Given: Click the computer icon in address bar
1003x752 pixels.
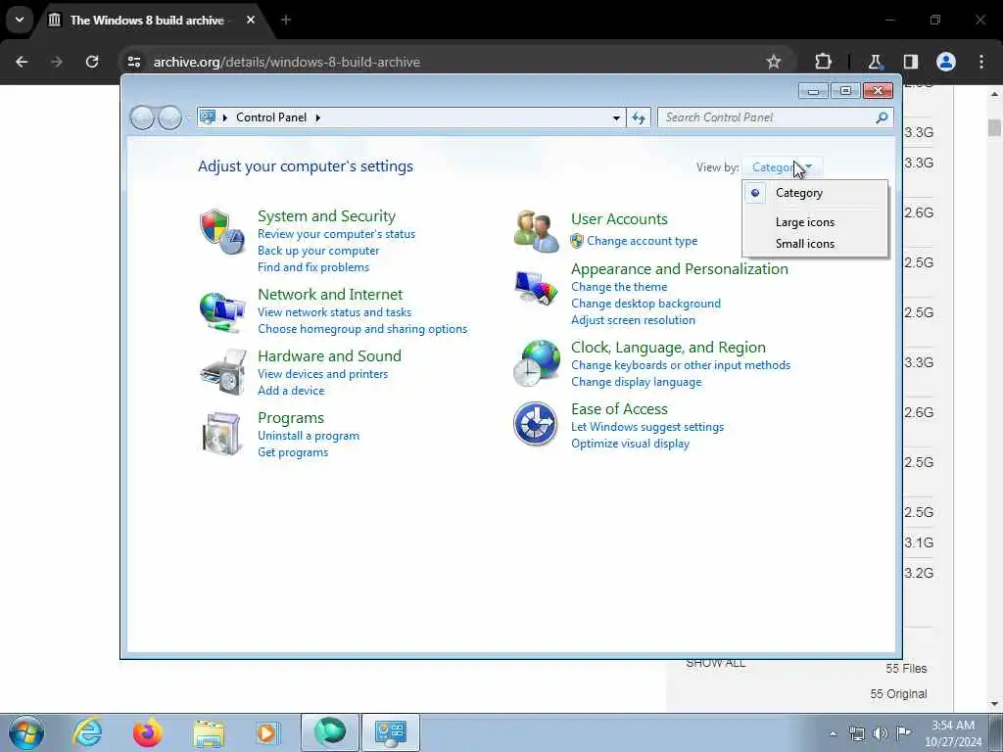Looking at the screenshot, I should pos(208,117).
